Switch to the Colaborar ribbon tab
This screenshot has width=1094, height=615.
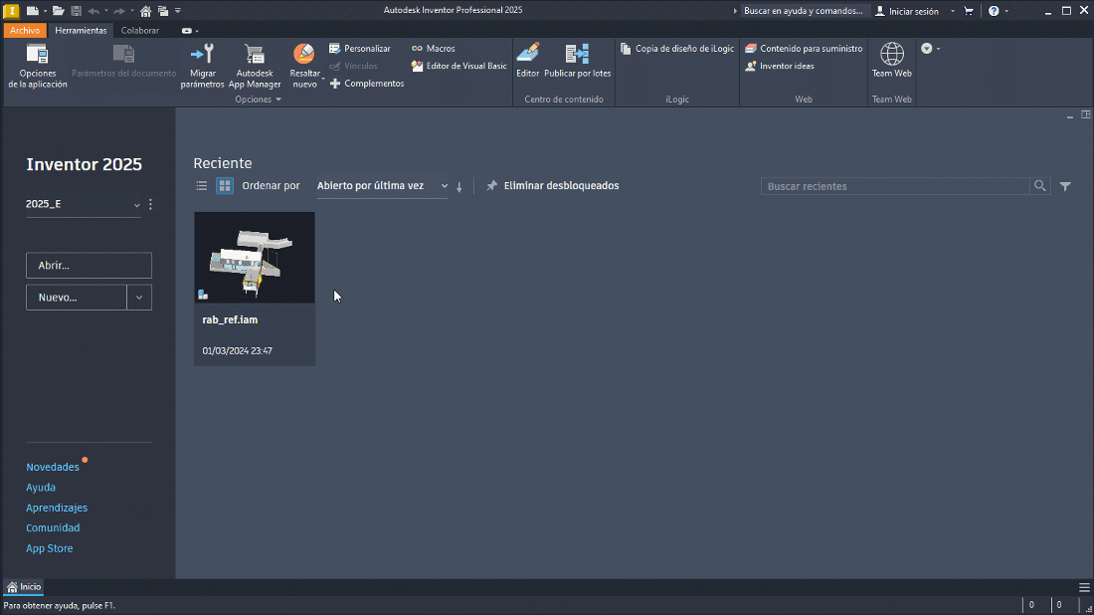139,31
